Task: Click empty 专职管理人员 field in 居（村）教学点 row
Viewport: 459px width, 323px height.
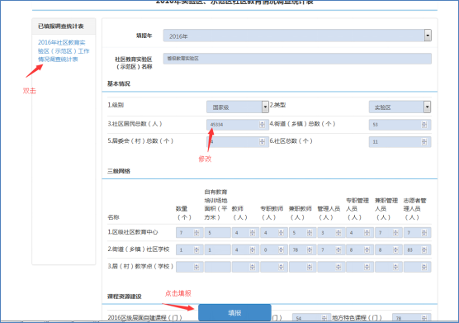Action: coord(360,267)
